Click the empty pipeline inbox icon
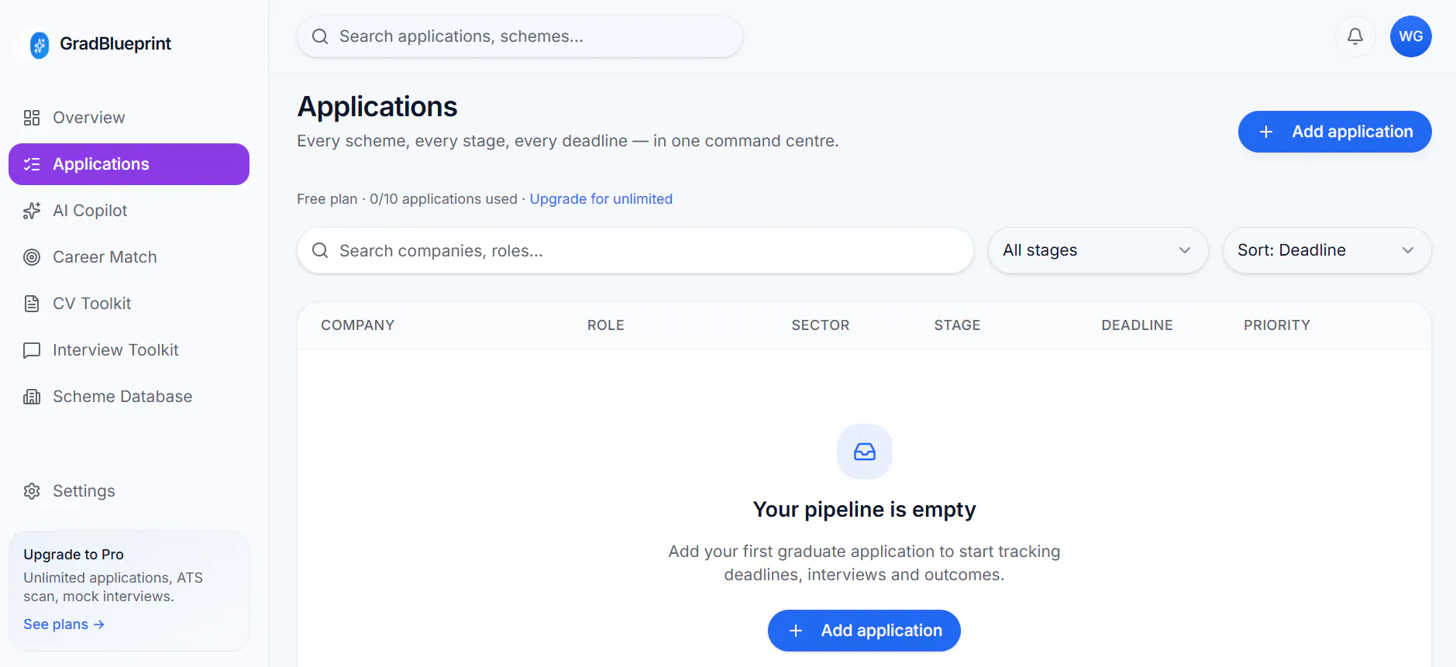Image resolution: width=1456 pixels, height=667 pixels. (x=865, y=452)
